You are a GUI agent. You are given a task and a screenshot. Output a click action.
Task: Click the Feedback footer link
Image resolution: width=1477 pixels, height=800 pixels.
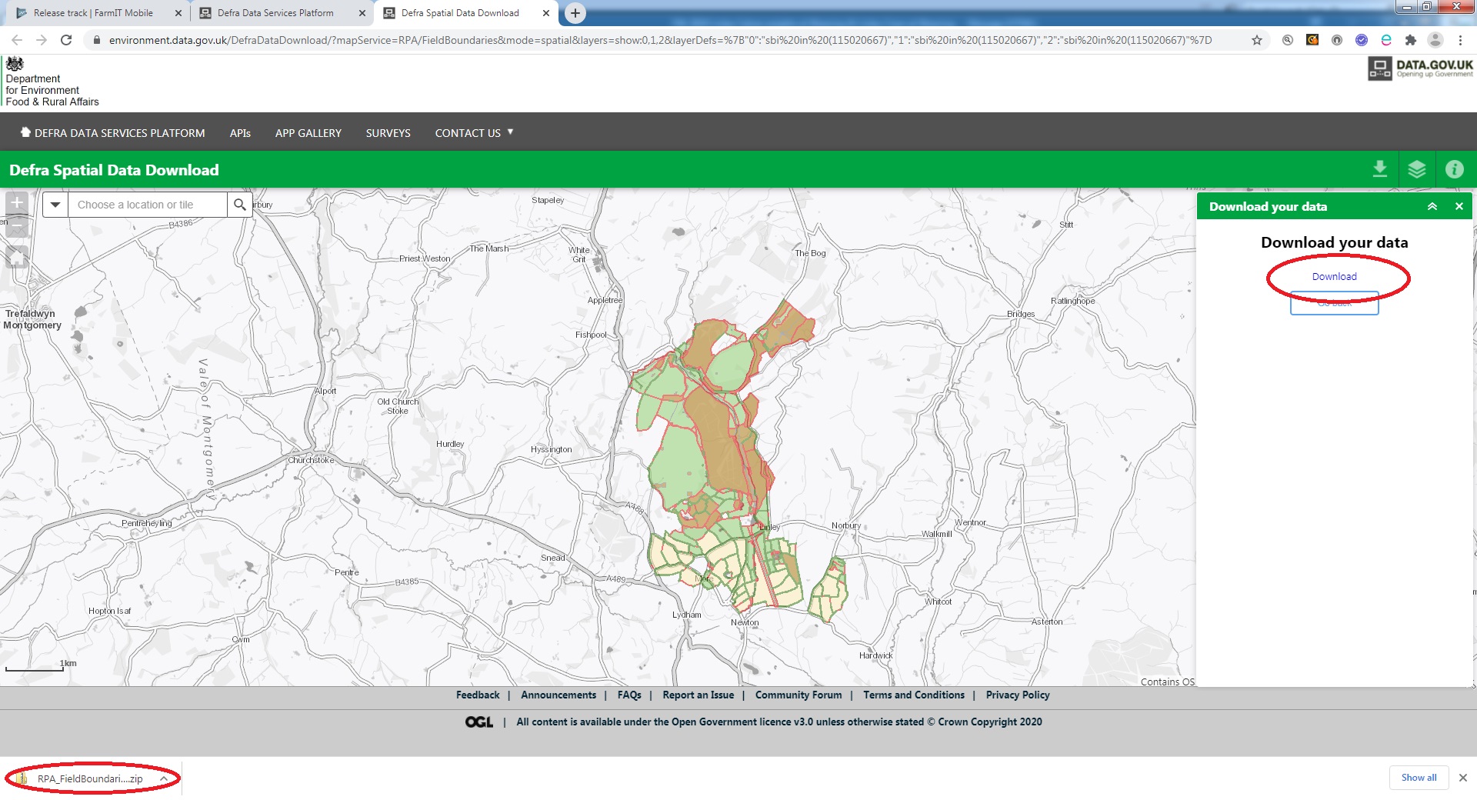pyautogui.click(x=478, y=695)
